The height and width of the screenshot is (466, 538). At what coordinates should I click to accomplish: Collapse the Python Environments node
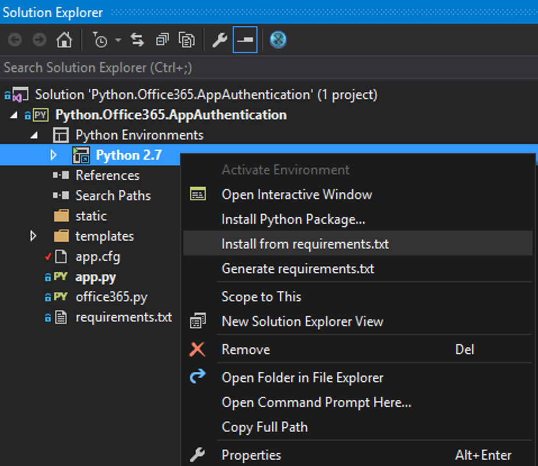pos(34,135)
